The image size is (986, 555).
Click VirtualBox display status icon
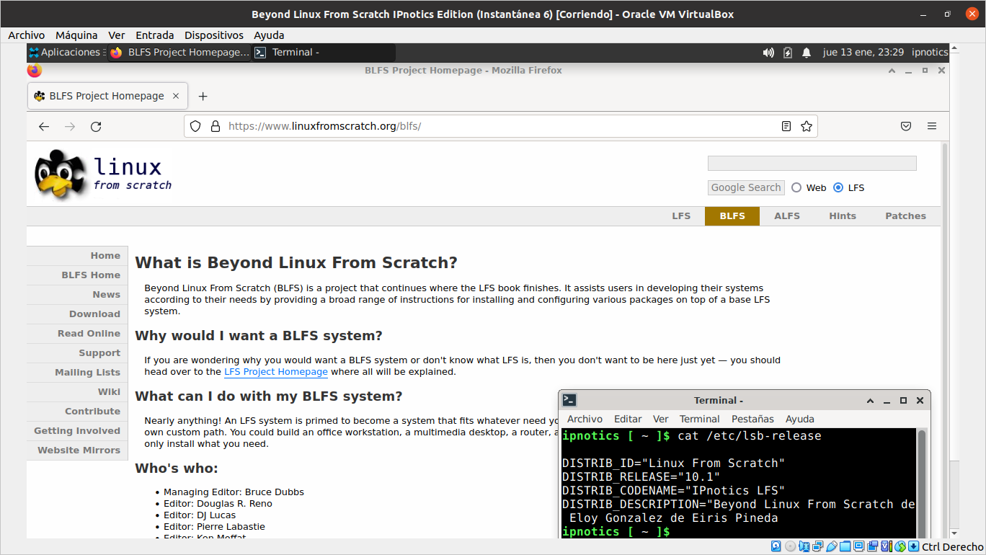858,546
